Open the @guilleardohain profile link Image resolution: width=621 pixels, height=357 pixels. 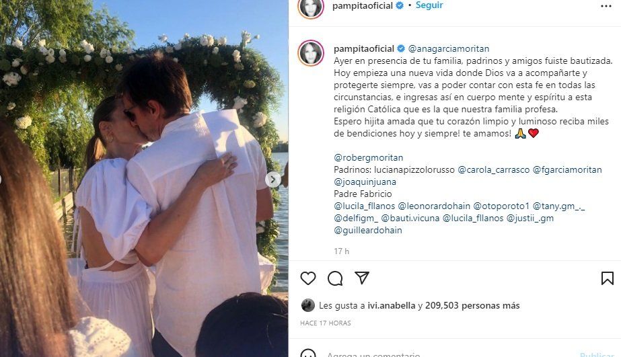point(368,231)
